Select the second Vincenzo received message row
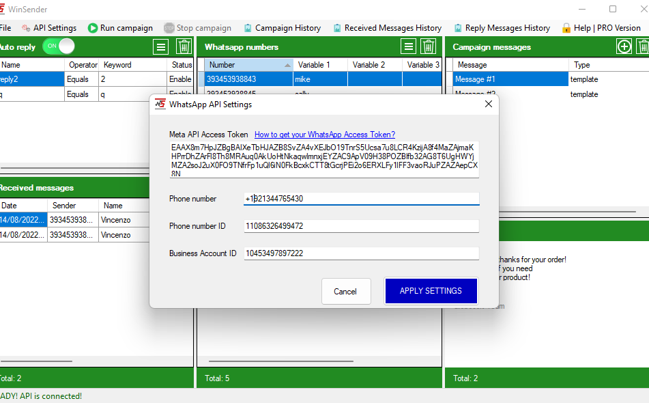The image size is (649, 403). [74, 235]
